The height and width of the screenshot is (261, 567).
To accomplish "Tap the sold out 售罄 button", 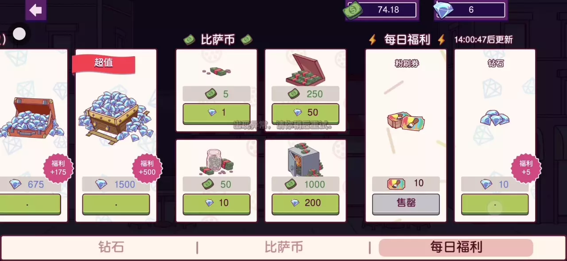I will 406,204.
